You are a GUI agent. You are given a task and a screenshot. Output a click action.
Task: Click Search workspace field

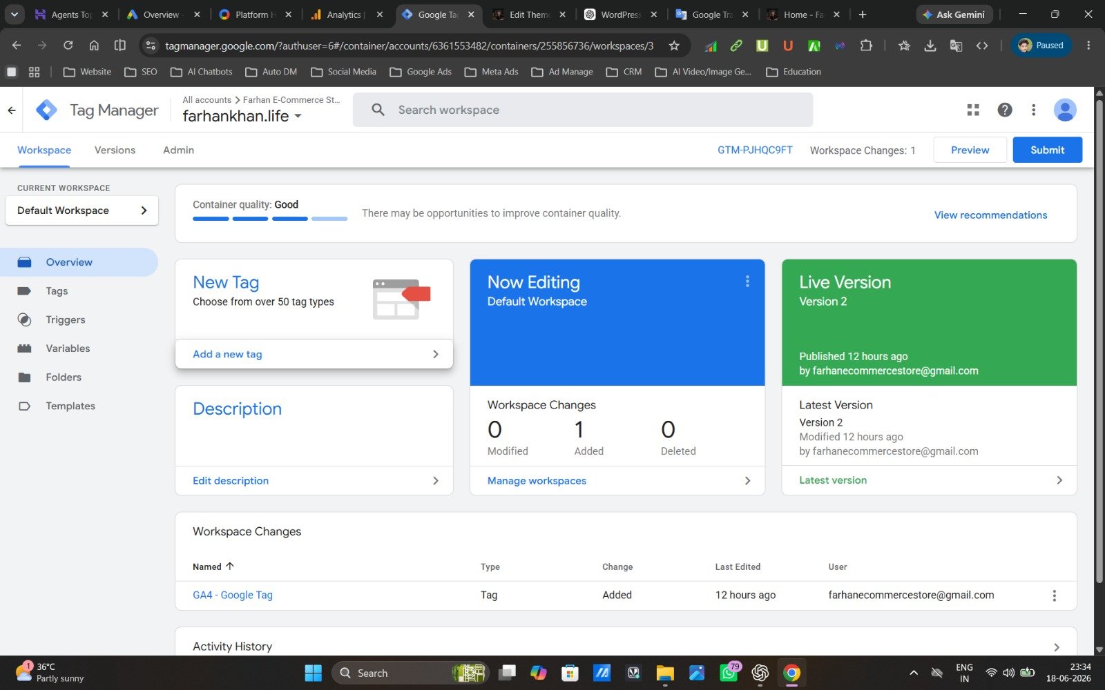[583, 110]
